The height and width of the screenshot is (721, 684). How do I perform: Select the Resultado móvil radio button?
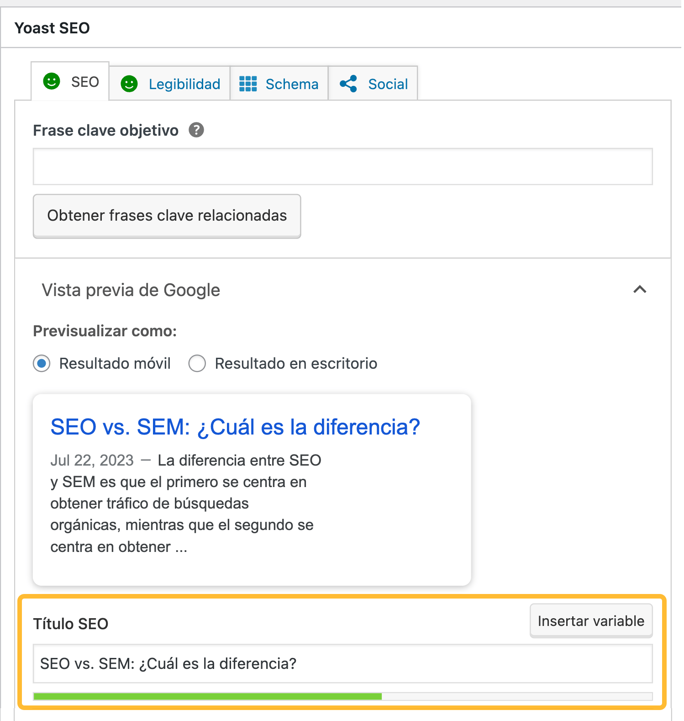click(x=41, y=364)
